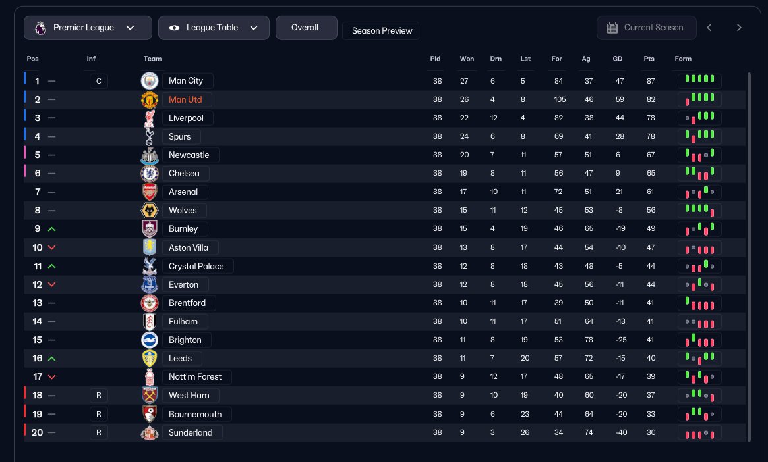Open the Season Preview tab
Viewport: 768px width, 462px height.
click(x=380, y=31)
